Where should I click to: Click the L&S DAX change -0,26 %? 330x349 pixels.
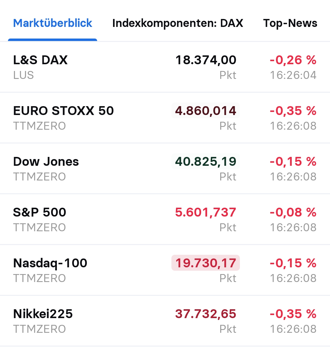coord(293,60)
